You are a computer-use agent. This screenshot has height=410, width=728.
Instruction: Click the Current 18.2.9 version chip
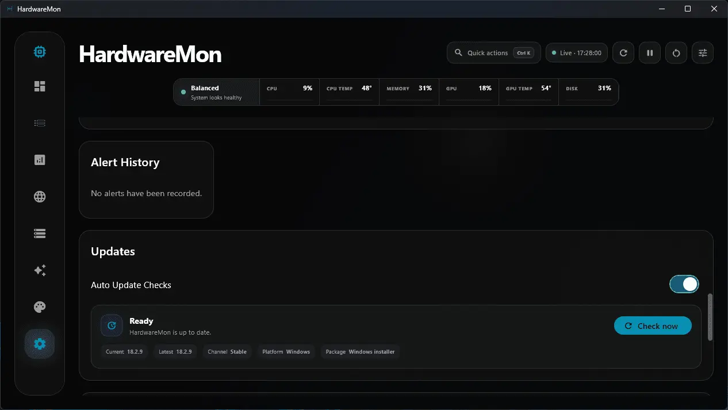click(125, 351)
